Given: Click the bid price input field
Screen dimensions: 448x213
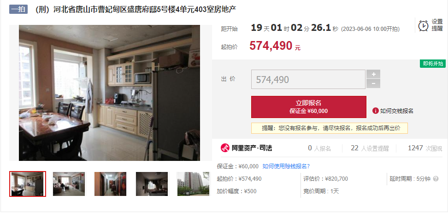Looking at the screenshot, I should [308, 79].
